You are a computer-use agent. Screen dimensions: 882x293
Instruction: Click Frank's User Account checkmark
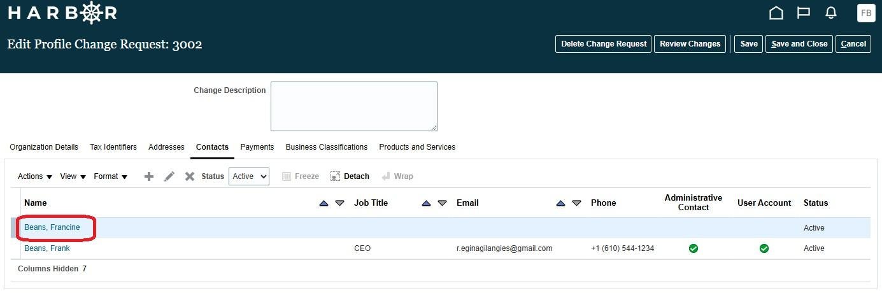tap(764, 248)
